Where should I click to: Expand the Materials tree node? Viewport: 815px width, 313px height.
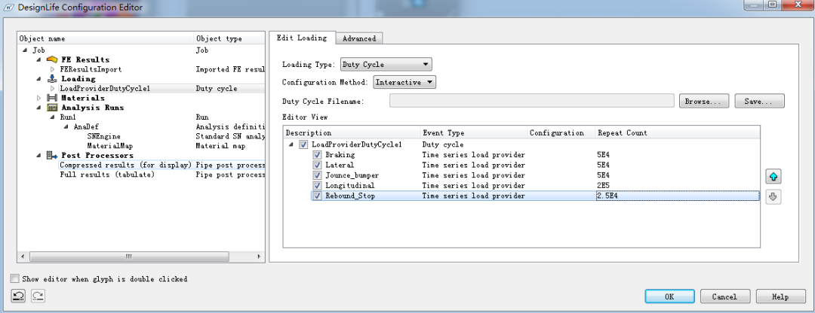pyautogui.click(x=38, y=98)
